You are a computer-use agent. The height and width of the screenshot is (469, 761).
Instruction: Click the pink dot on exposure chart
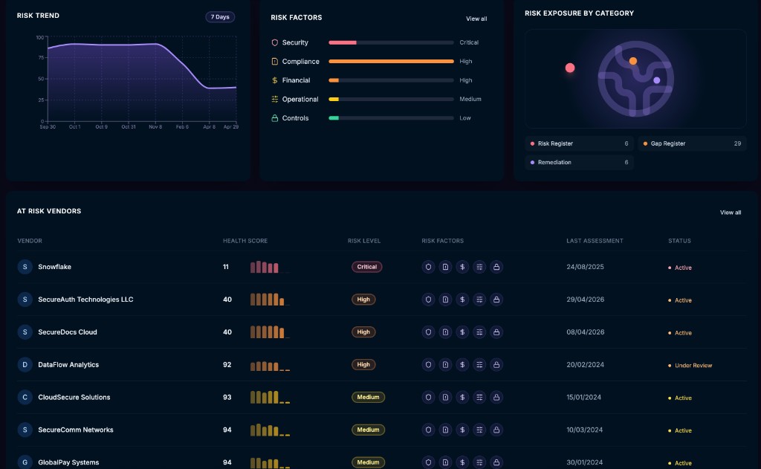tap(570, 68)
